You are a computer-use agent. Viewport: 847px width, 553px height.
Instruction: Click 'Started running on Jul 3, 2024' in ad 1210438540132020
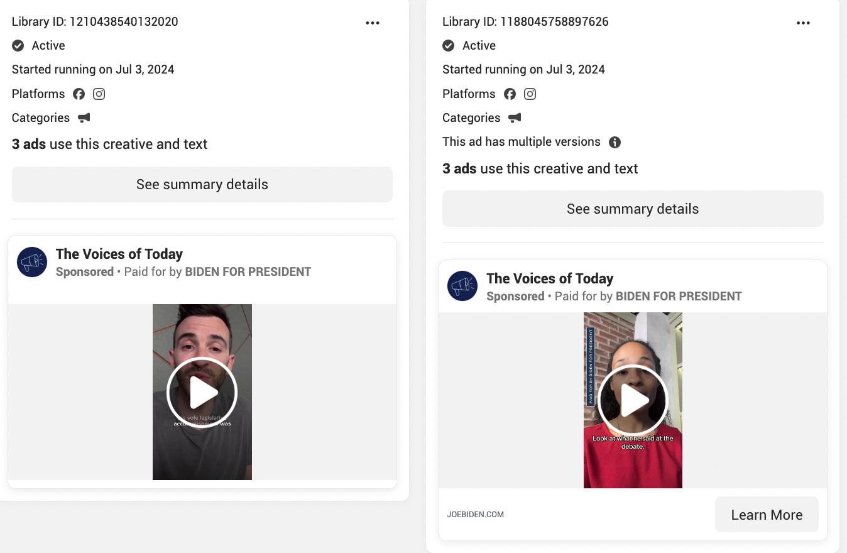[x=93, y=69]
